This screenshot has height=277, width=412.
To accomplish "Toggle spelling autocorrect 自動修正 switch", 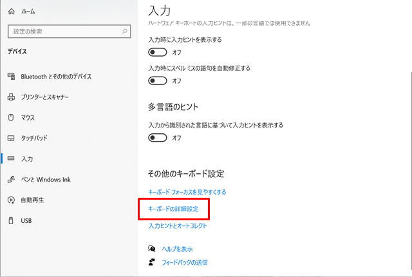I will point(157,81).
